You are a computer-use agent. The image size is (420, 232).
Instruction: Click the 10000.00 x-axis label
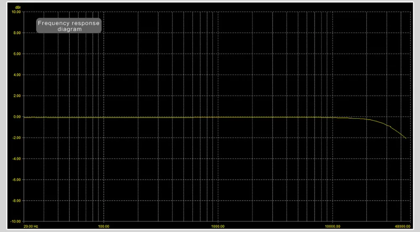click(332, 227)
